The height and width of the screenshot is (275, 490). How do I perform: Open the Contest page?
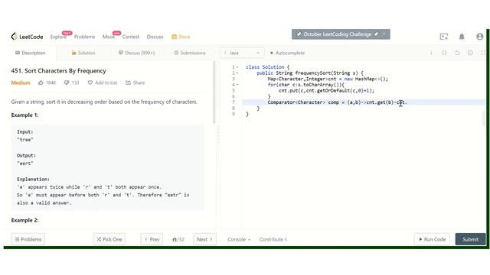point(131,37)
